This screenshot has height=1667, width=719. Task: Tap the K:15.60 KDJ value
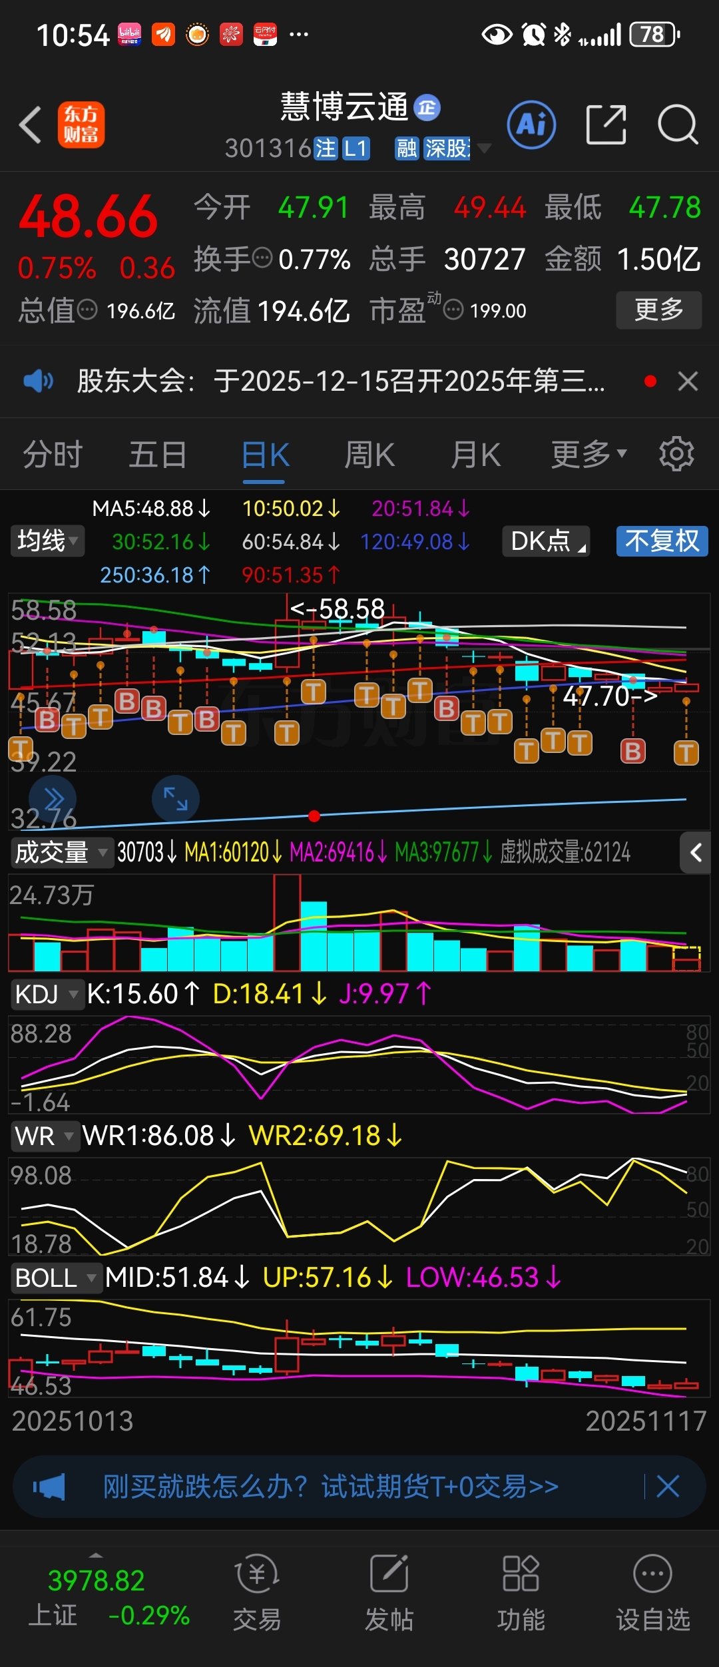tap(144, 994)
